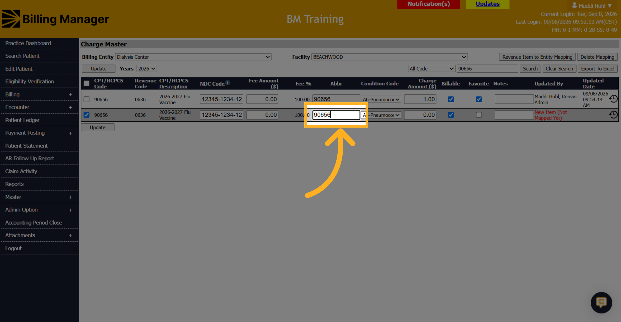Screen dimensions: 621x322
Task: Click Logout in sidebar
Action: coord(13,248)
